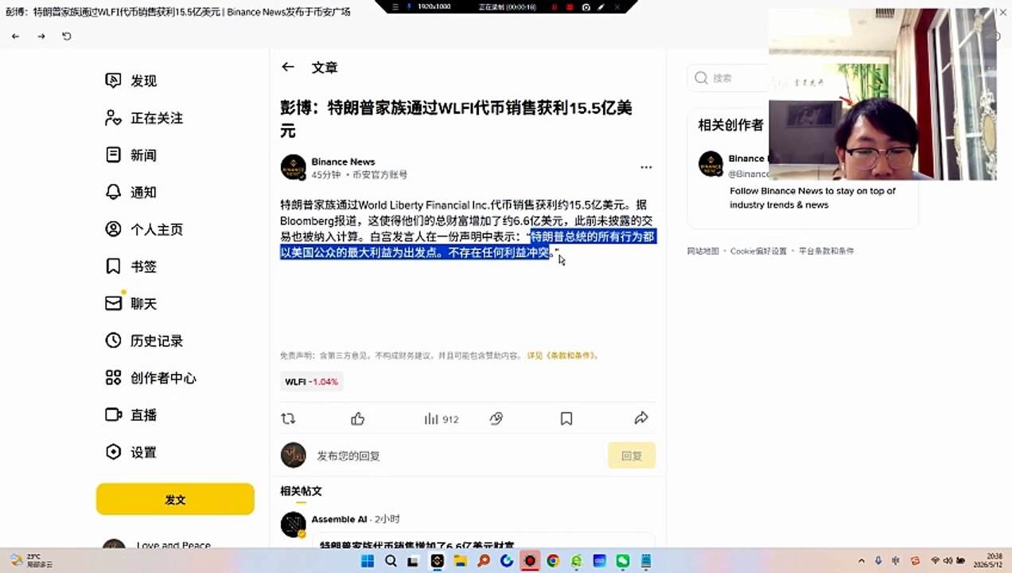Click the view count chart icon 912
This screenshot has width=1012, height=573.
click(441, 419)
